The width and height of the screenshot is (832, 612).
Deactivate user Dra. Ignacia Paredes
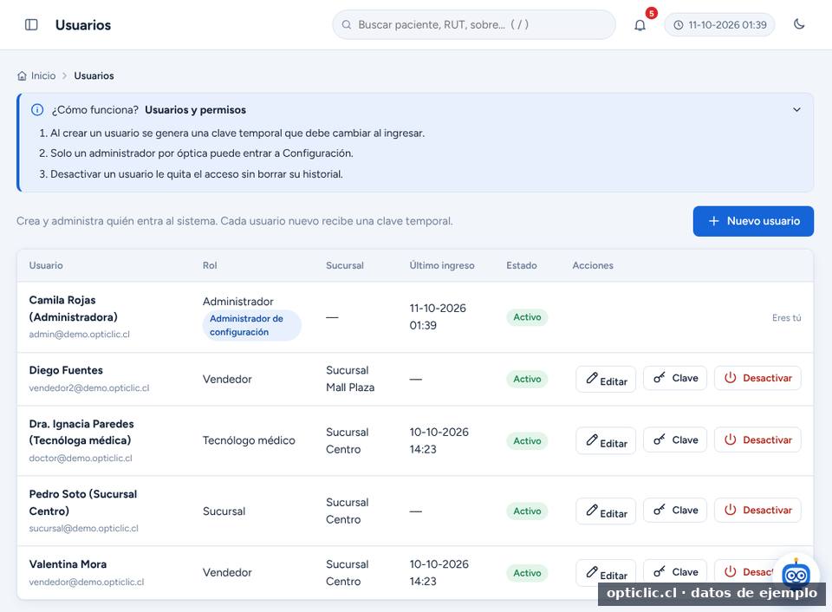click(757, 439)
